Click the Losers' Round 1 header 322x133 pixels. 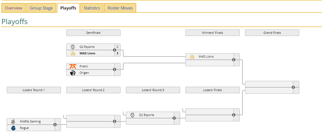coord(34,90)
